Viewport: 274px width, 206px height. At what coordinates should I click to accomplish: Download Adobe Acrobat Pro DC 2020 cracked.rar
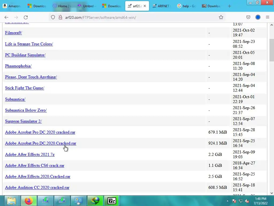click(x=40, y=132)
